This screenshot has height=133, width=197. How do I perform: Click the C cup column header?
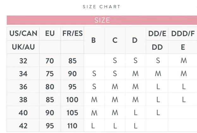115,40
